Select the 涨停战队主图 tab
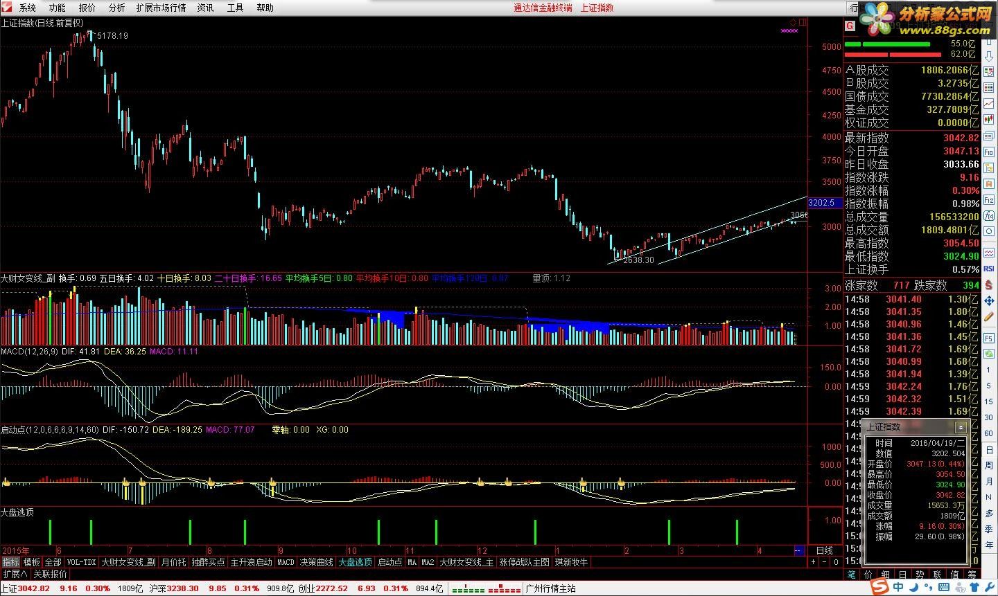This screenshot has height=596, width=998. coord(524,562)
